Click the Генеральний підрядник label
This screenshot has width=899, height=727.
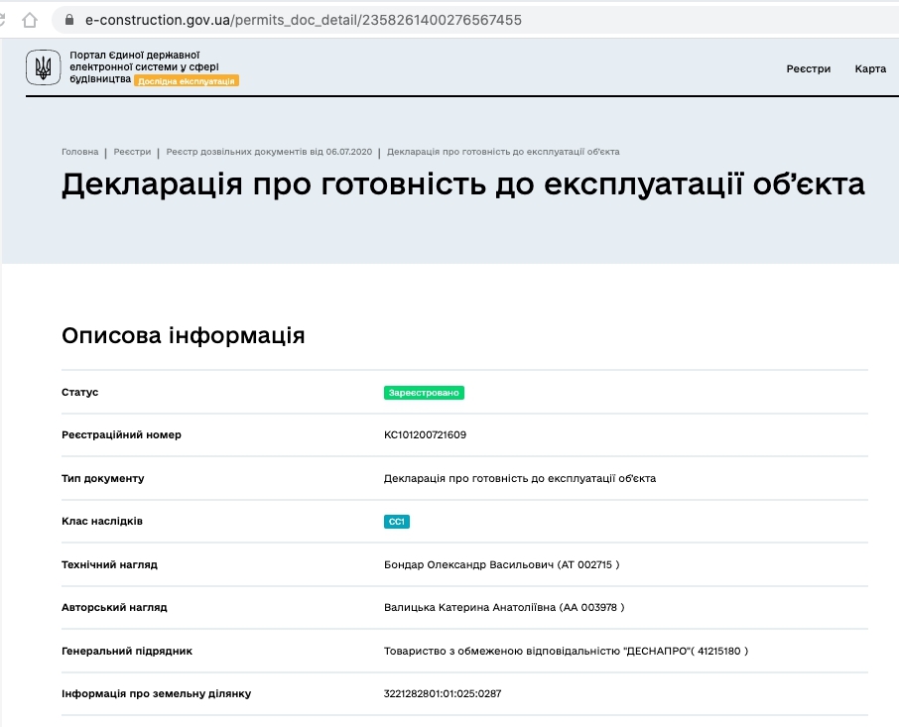pyautogui.click(x=127, y=651)
